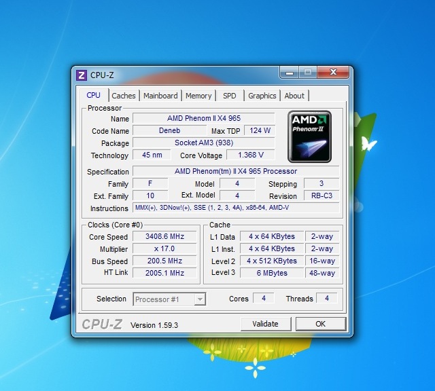This screenshot has height=391, width=435.
Task: Click the Level 3 value 6 MBytes
Action: [272, 273]
